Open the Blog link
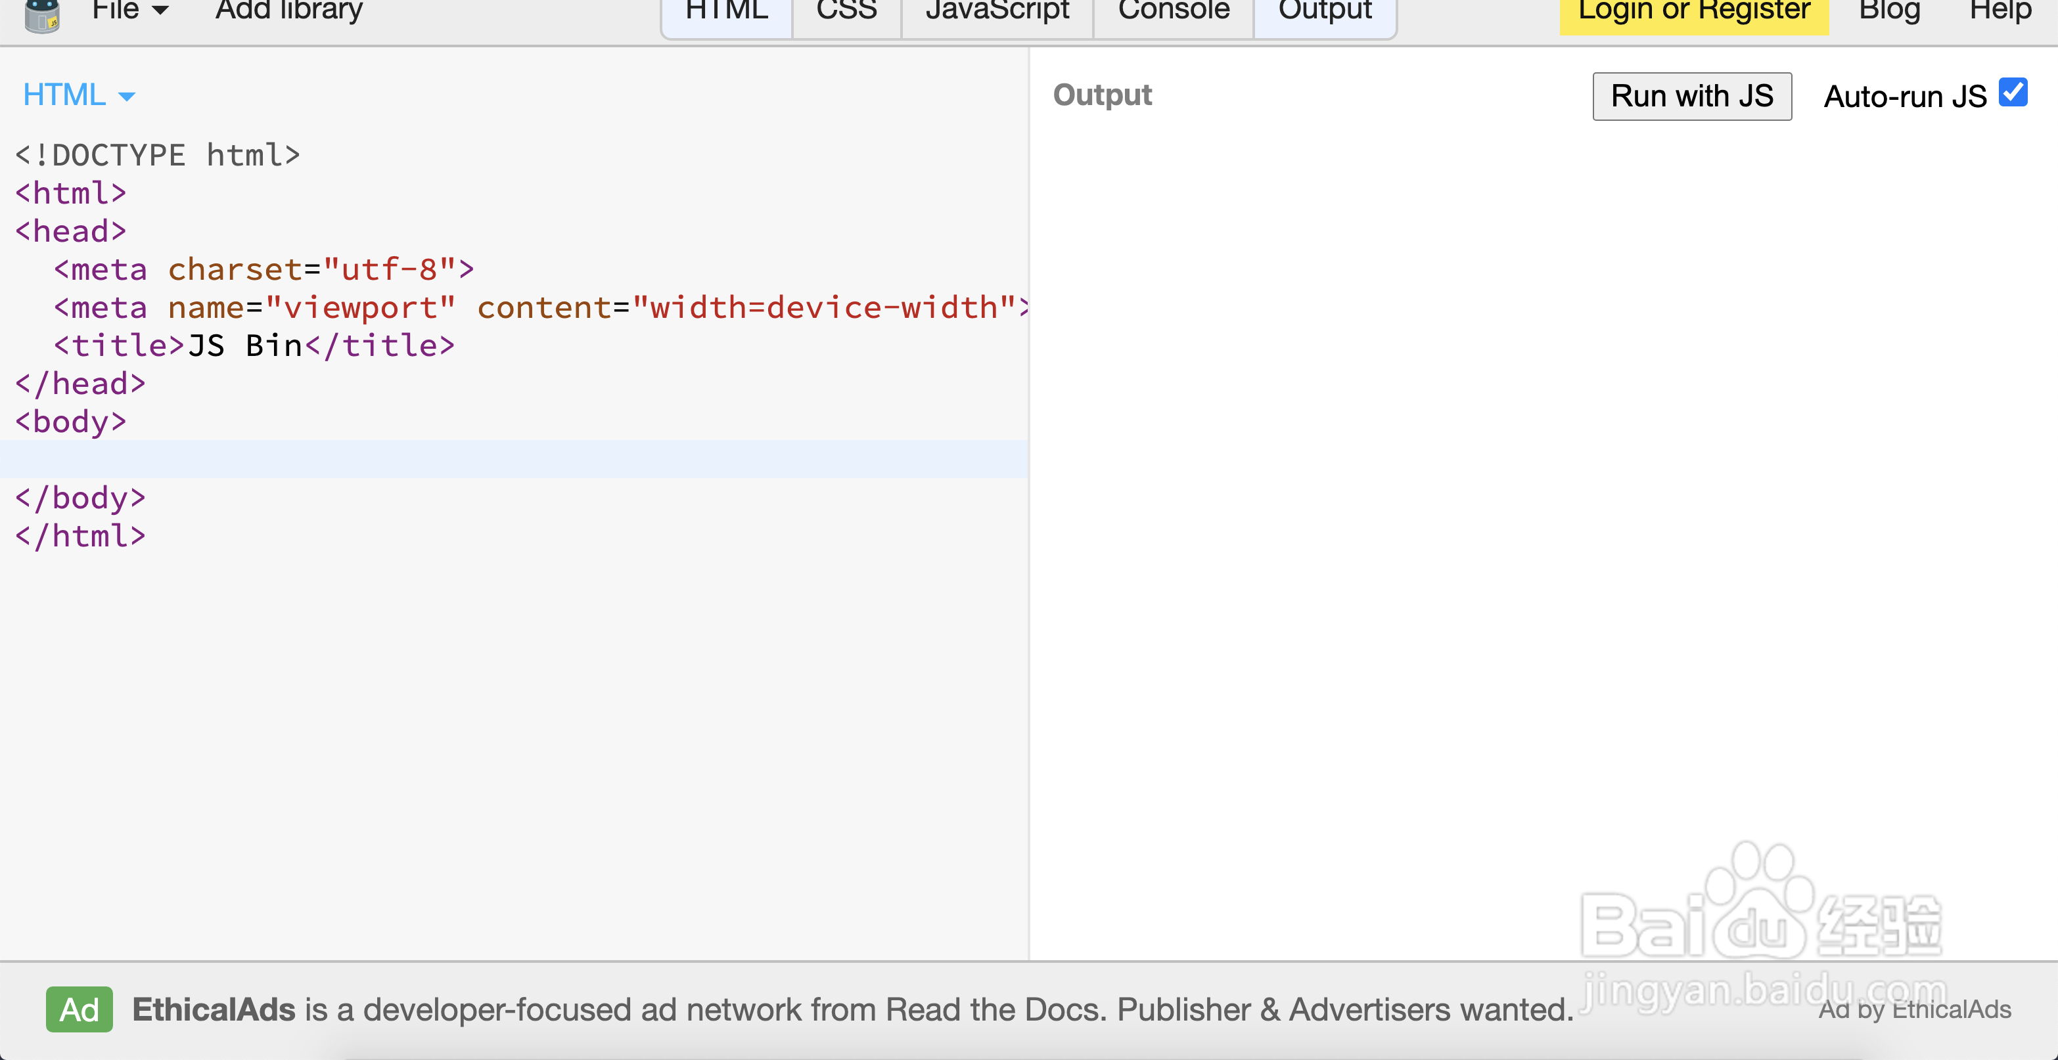This screenshot has height=1060, width=2058. (1888, 12)
